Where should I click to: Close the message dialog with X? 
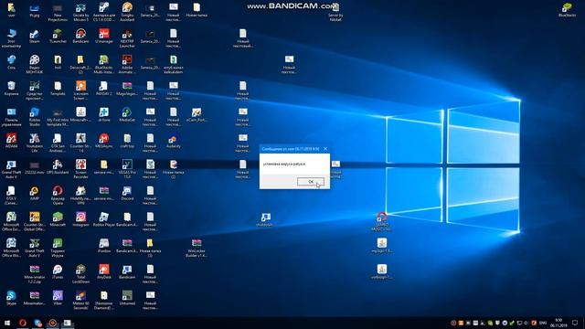click(x=325, y=148)
